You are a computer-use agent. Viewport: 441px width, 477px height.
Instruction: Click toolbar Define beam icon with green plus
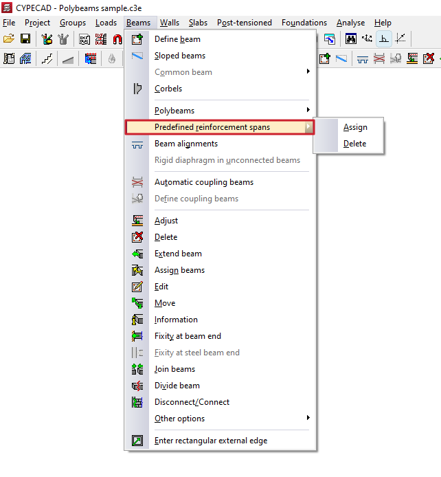click(x=325, y=58)
